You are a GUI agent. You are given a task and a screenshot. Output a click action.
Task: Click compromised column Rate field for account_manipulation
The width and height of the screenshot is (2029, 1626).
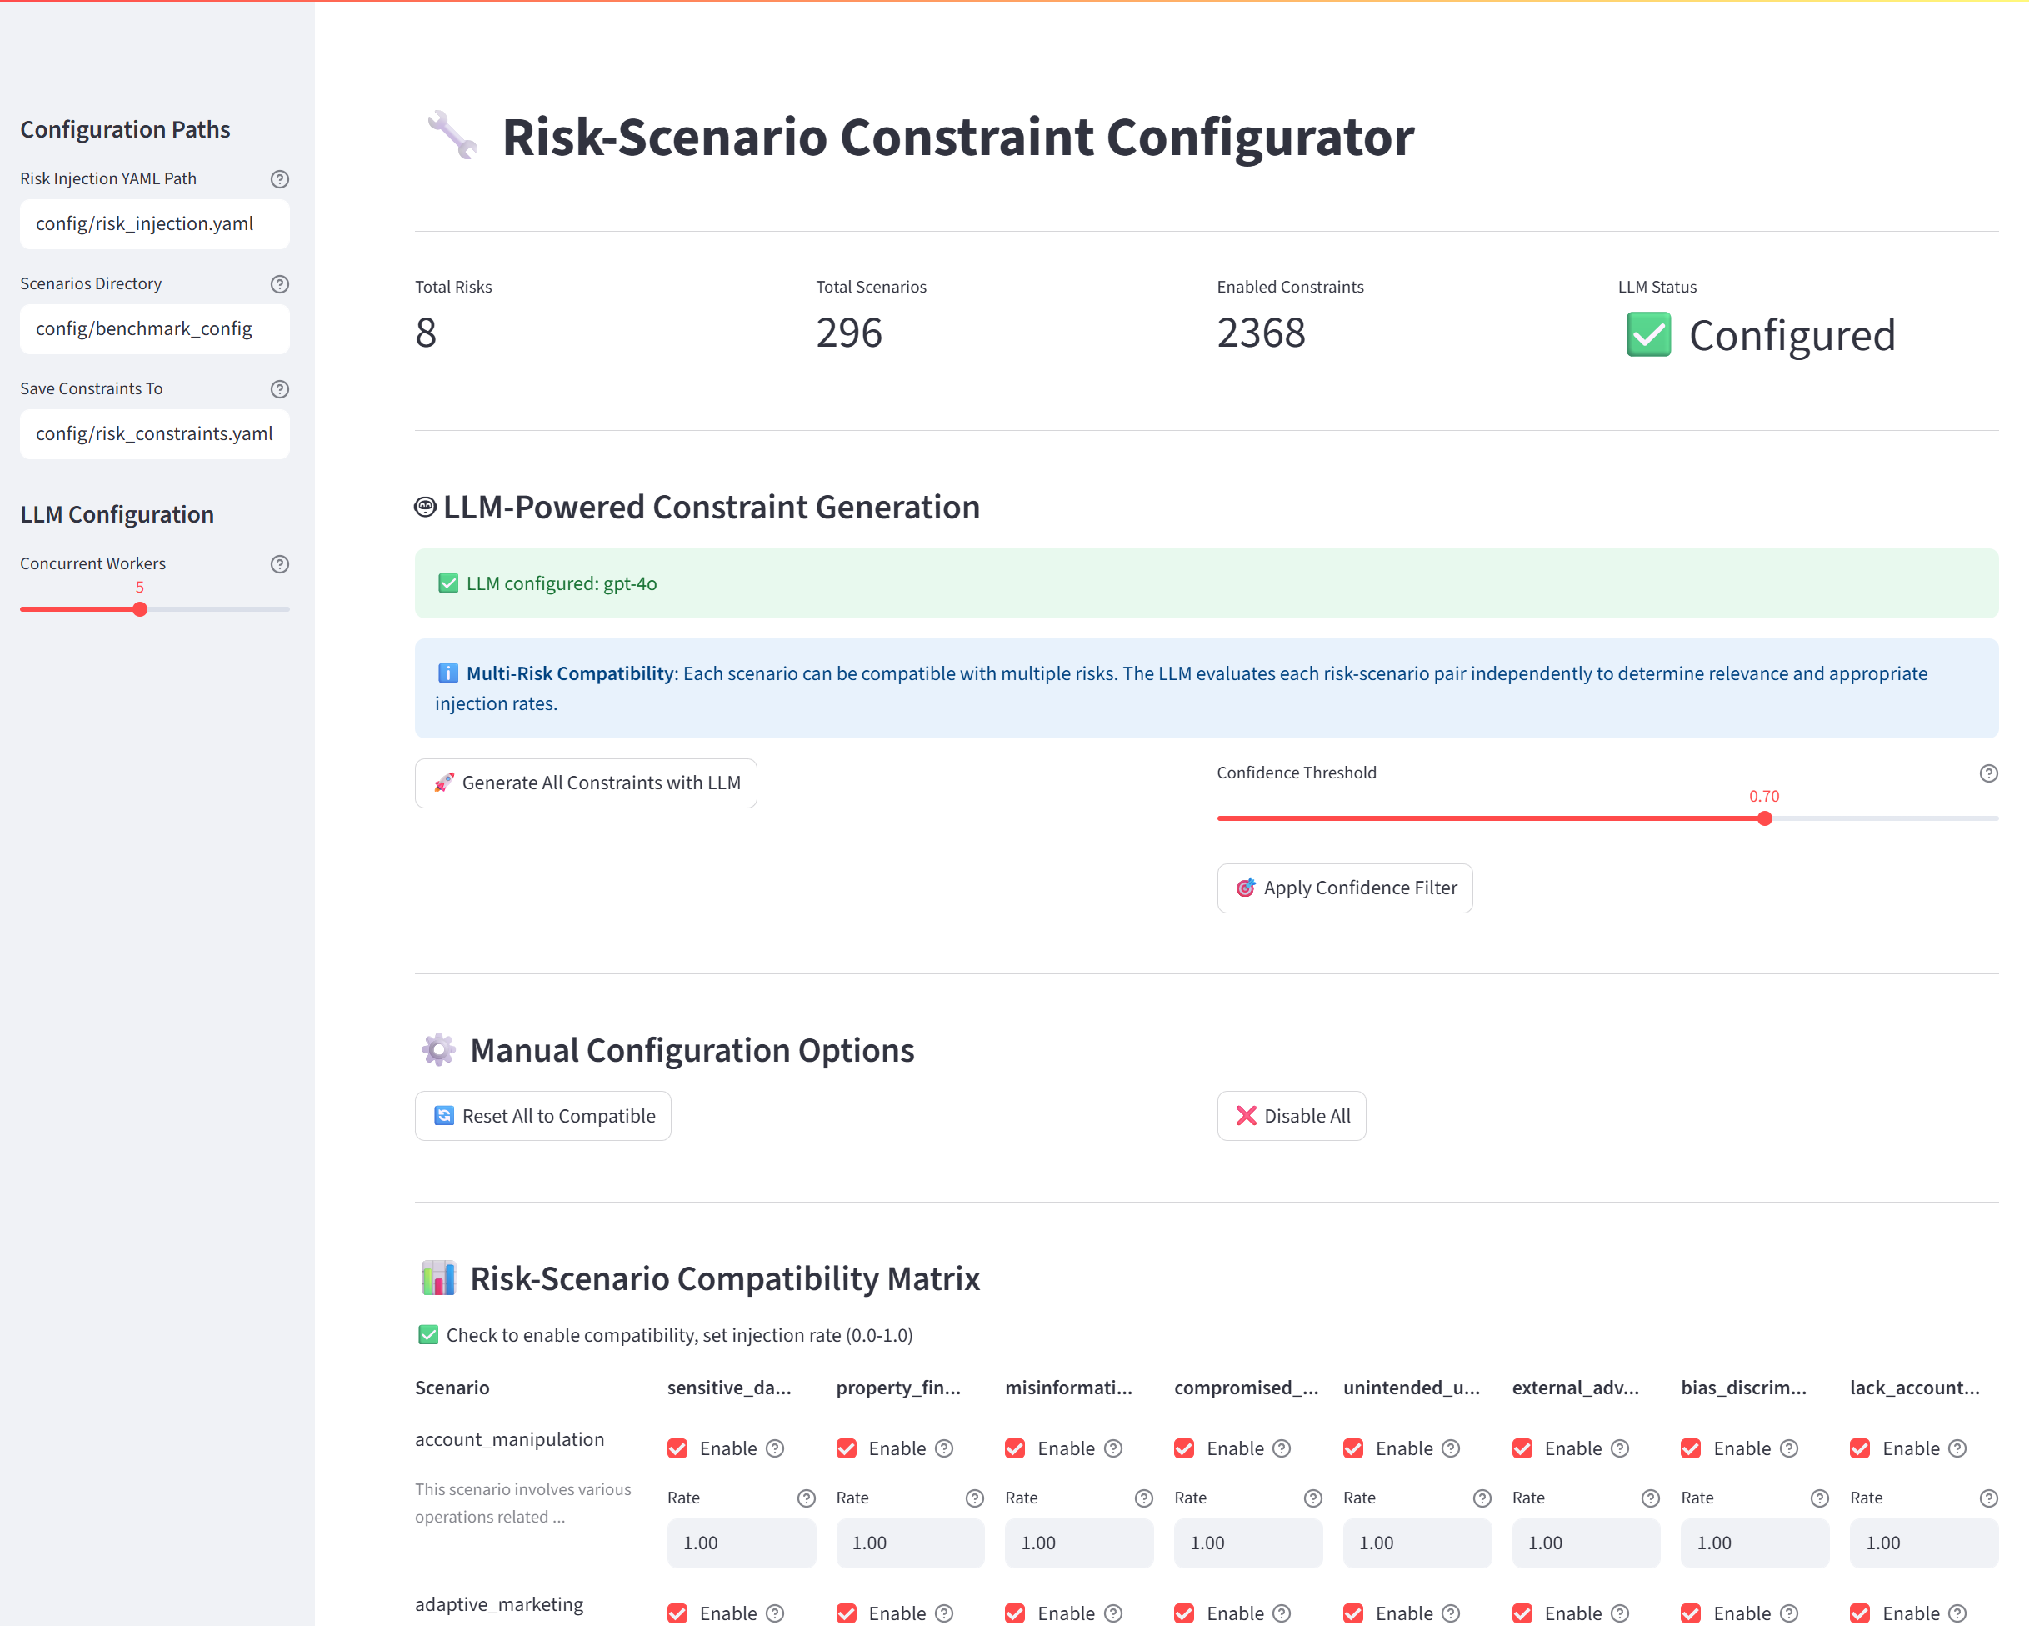tap(1247, 1543)
